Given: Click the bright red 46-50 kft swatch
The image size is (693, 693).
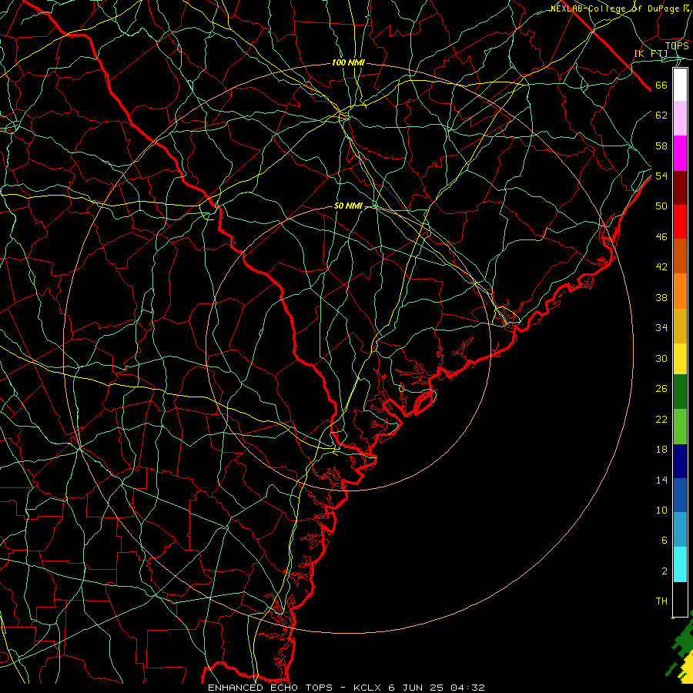Looking at the screenshot, I should [680, 222].
